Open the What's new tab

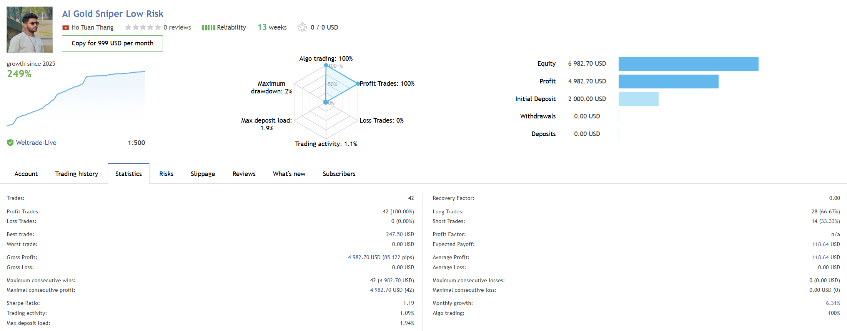(x=289, y=174)
